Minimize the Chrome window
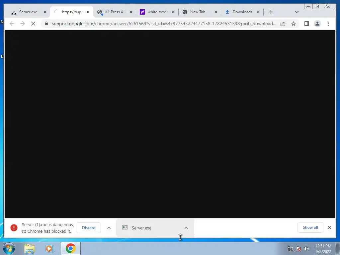340x255 pixels. tap(308, 6)
